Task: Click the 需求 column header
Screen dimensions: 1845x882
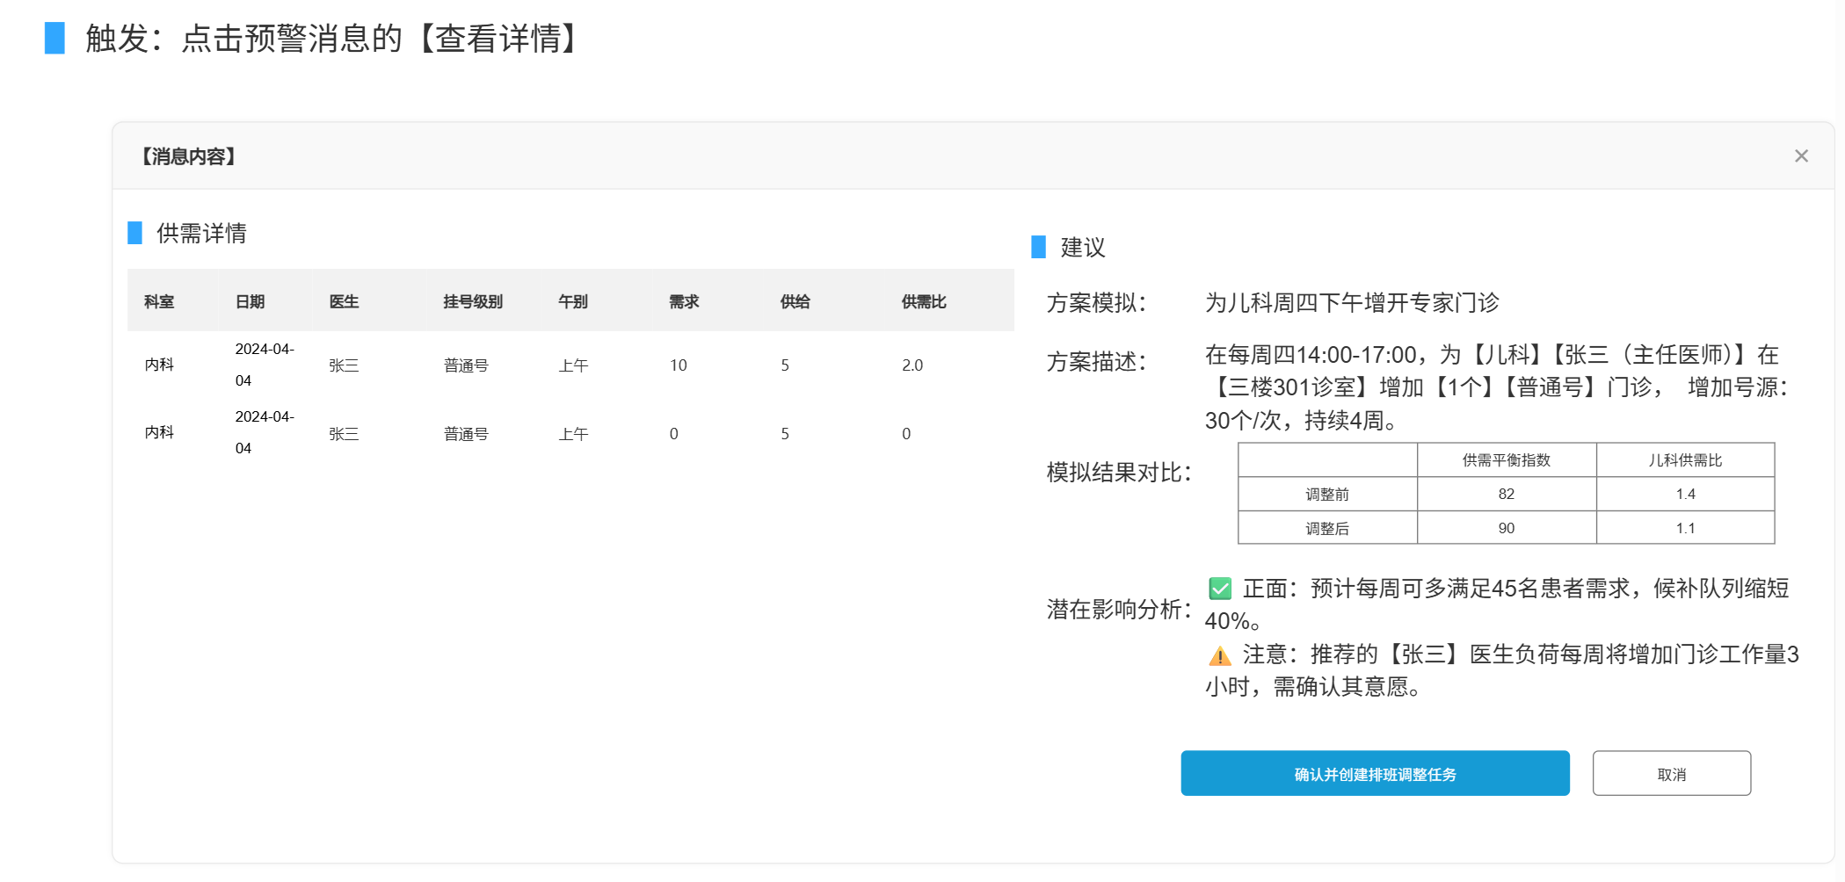Action: click(x=684, y=301)
